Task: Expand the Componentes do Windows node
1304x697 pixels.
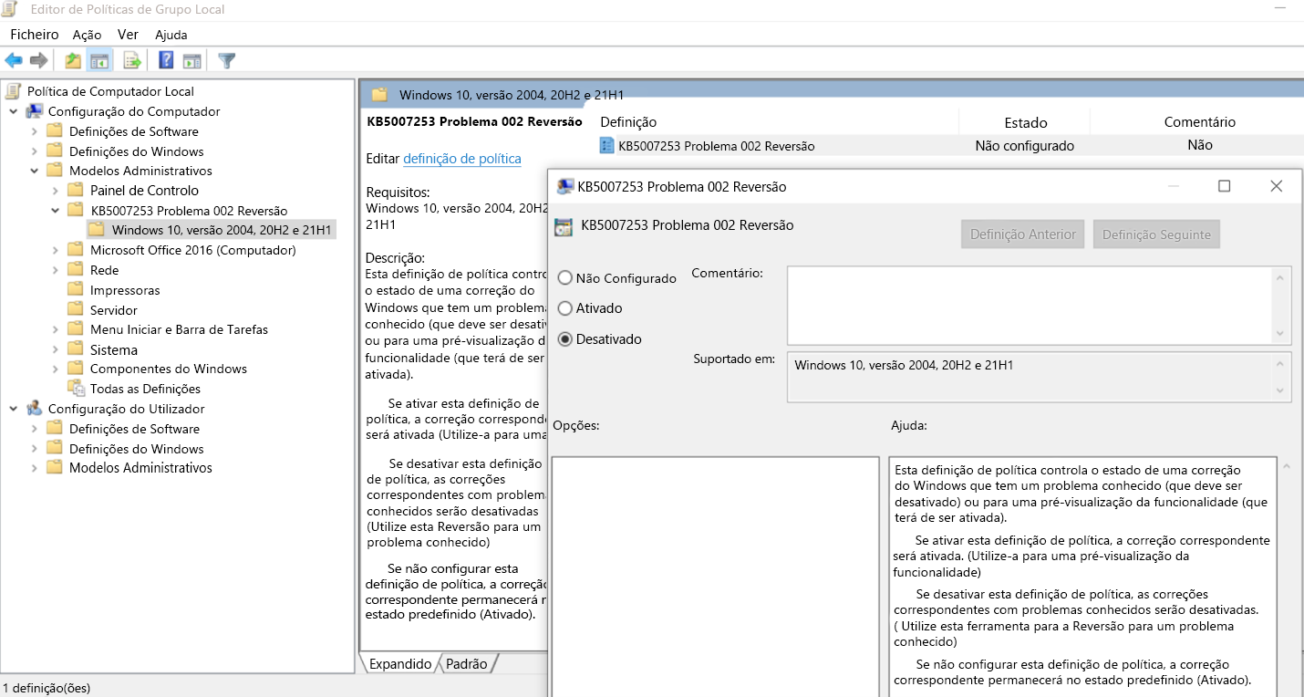Action: (x=56, y=369)
